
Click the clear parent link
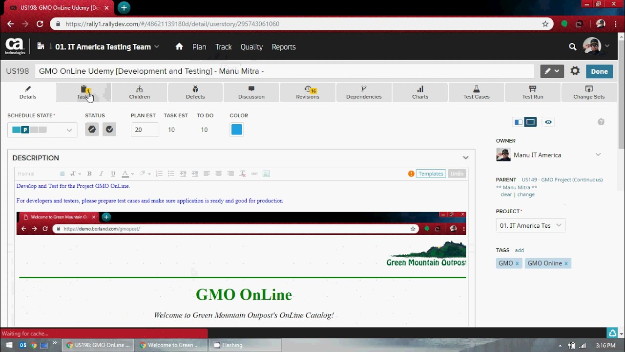pos(506,195)
